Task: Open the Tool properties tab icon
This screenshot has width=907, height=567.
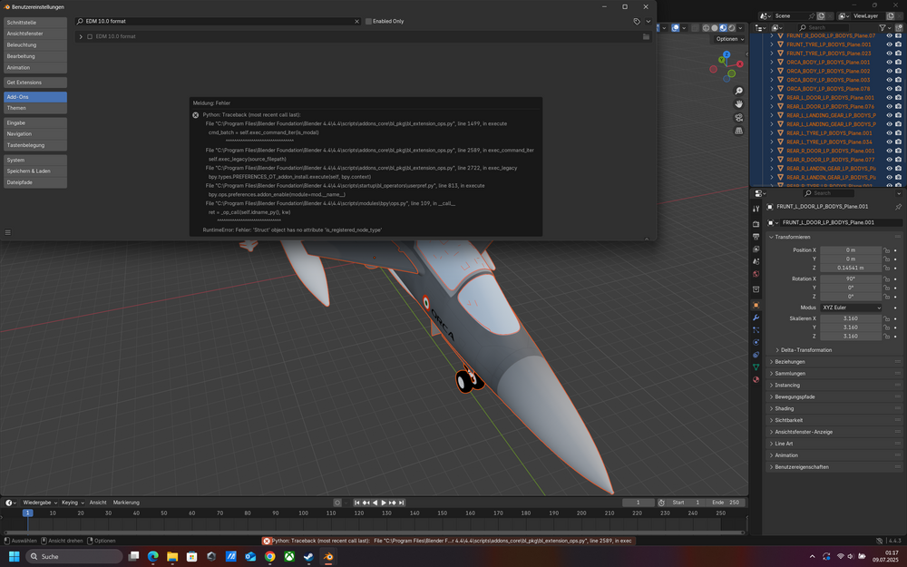Action: pyautogui.click(x=756, y=210)
